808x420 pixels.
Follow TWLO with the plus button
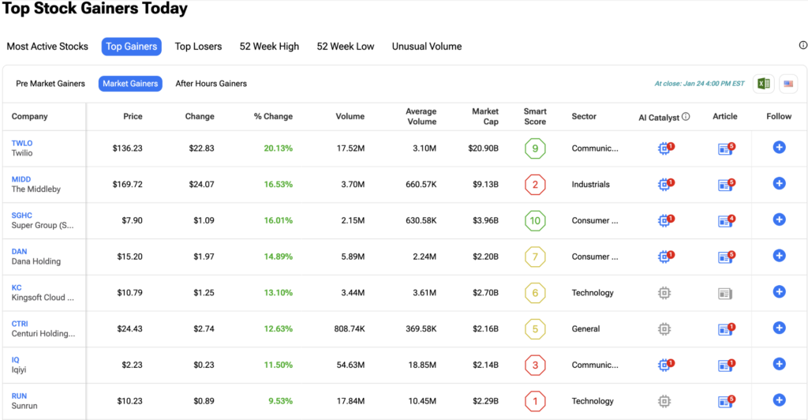tap(779, 148)
